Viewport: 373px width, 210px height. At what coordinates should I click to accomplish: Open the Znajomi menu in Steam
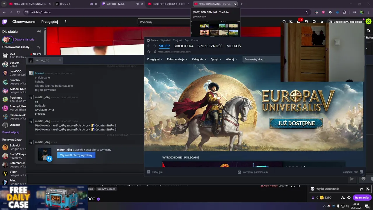[177, 41]
